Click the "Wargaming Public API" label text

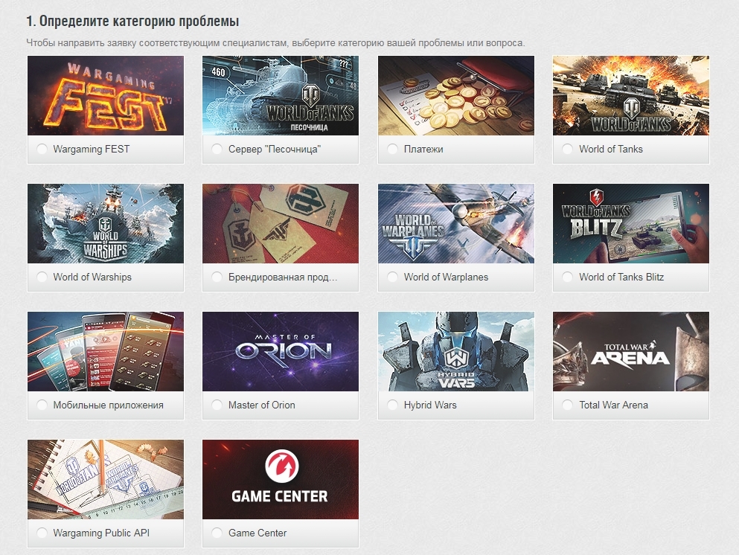coord(101,533)
